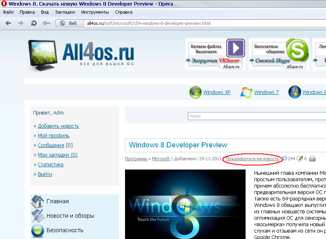The width and height of the screenshot is (326, 239).
Task: Go back with the back arrow
Action: pos(8,23)
